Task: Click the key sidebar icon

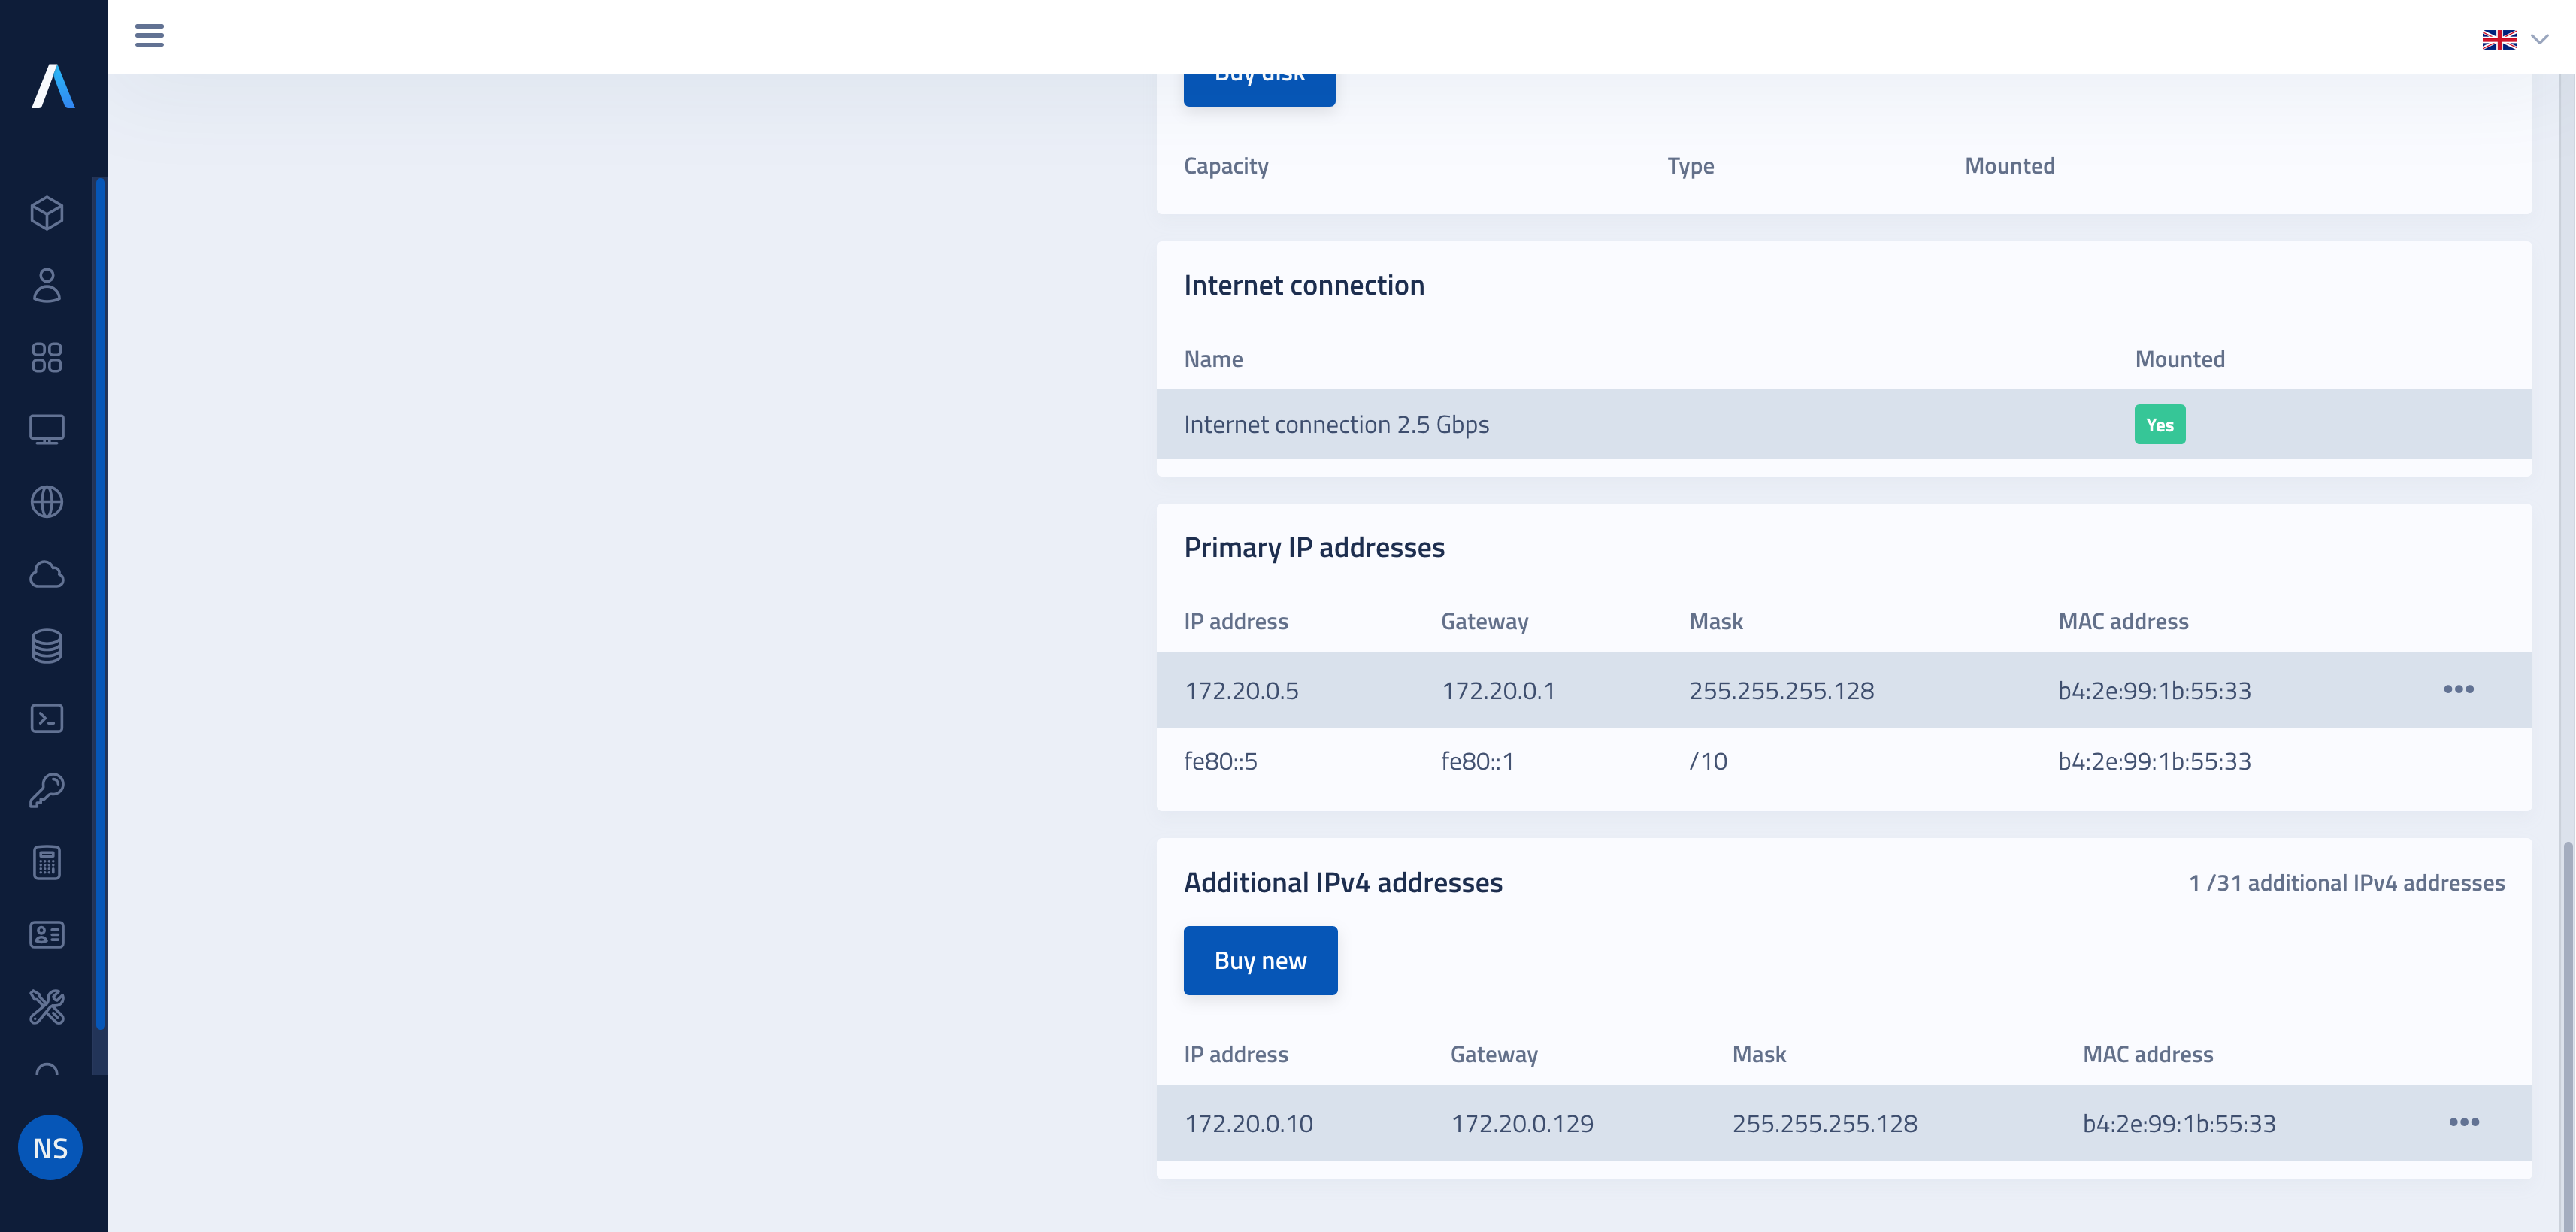Action: coord(47,790)
